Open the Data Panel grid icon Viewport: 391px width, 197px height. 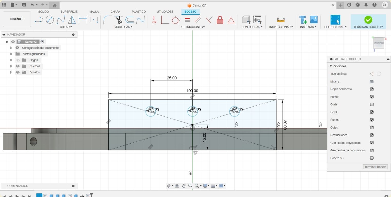coord(4,5)
